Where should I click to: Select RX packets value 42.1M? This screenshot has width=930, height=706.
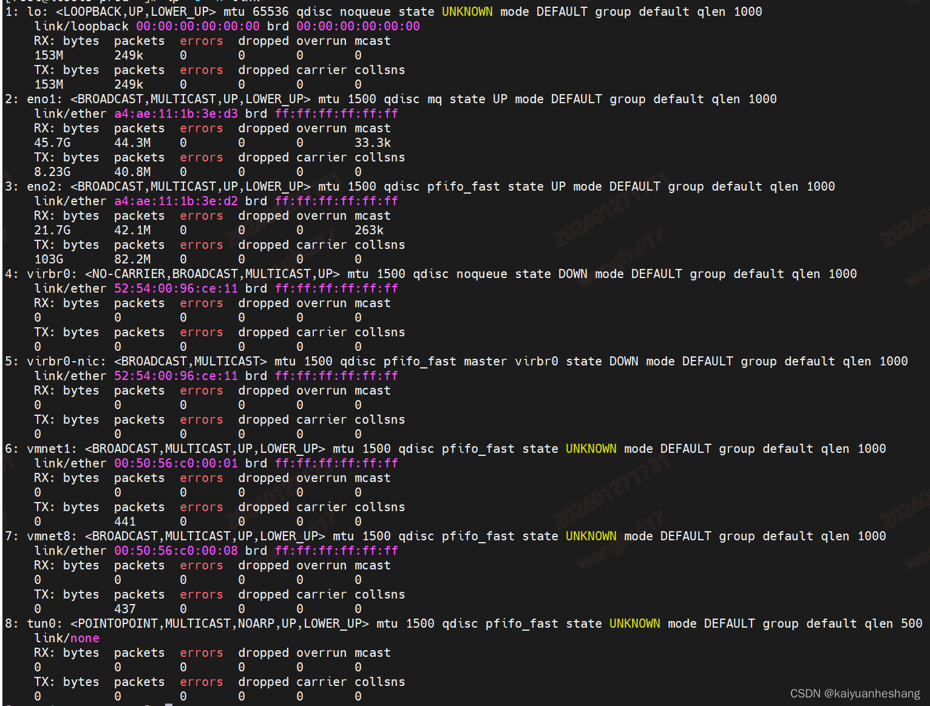point(132,230)
